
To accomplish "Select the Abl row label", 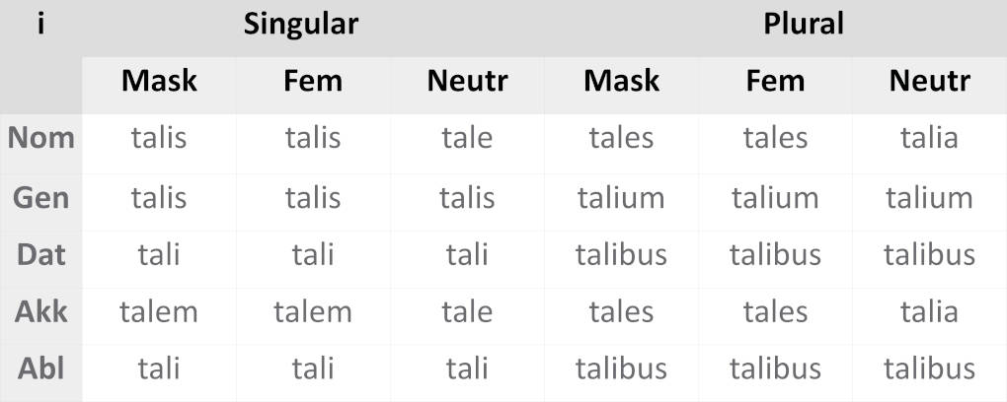I will point(41,369).
